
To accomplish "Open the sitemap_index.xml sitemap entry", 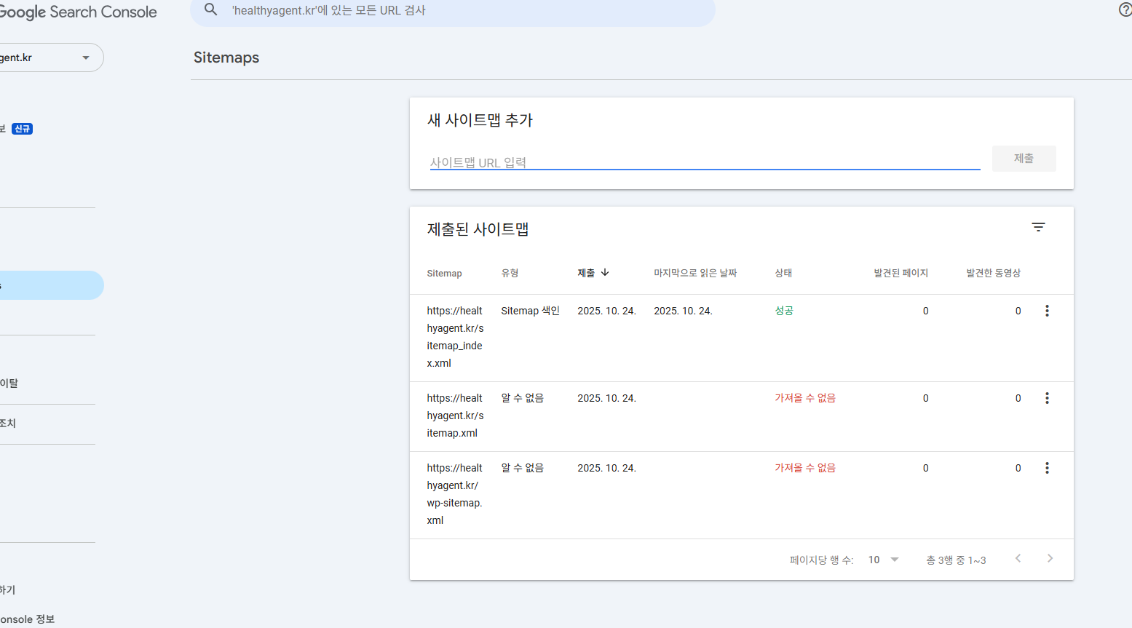I will point(455,337).
